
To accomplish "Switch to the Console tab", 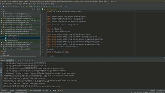I will click(x=10, y=61).
